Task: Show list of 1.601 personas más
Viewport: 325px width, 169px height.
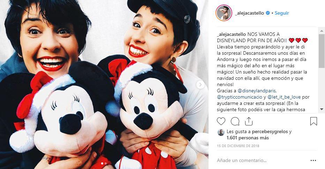Action: pyautogui.click(x=248, y=138)
